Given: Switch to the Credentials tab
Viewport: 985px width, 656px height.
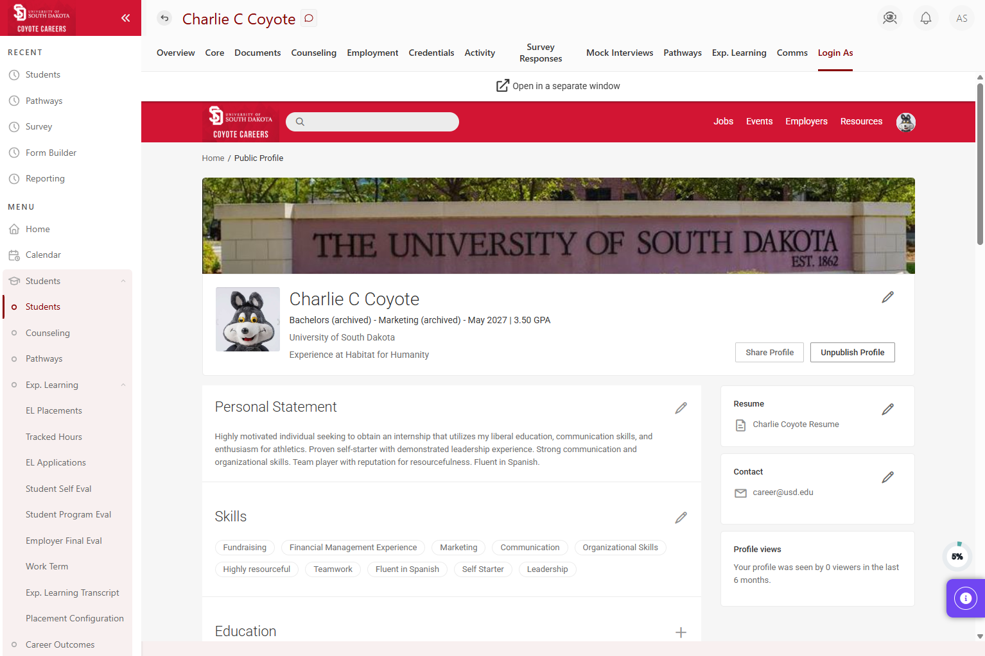Looking at the screenshot, I should [431, 53].
